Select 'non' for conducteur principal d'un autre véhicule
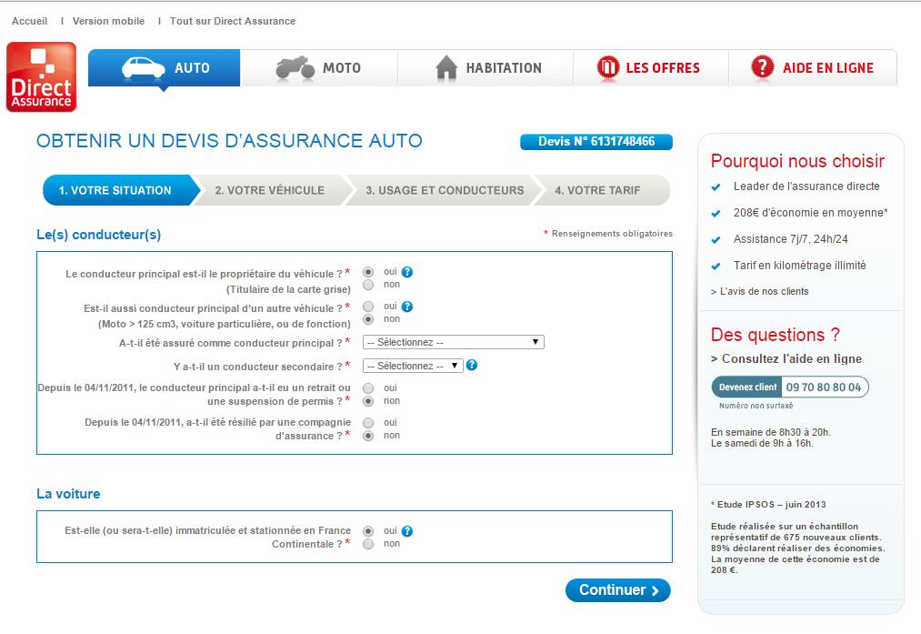This screenshot has height=634, width=921. pos(368,319)
